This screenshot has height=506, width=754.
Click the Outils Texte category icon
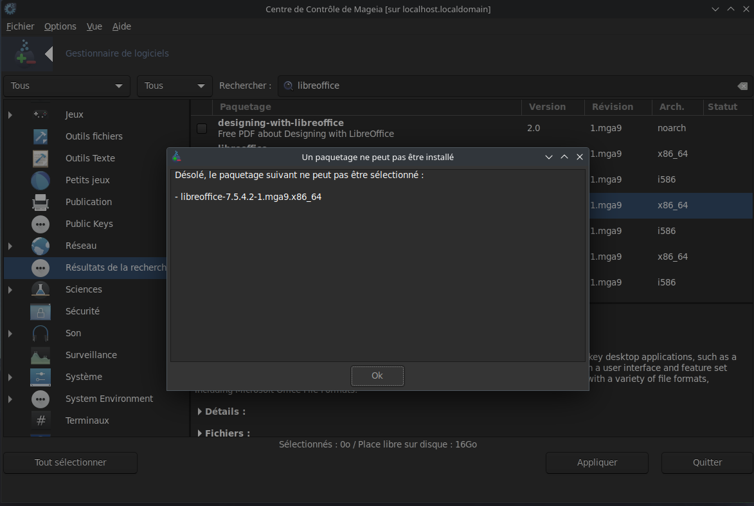point(40,158)
